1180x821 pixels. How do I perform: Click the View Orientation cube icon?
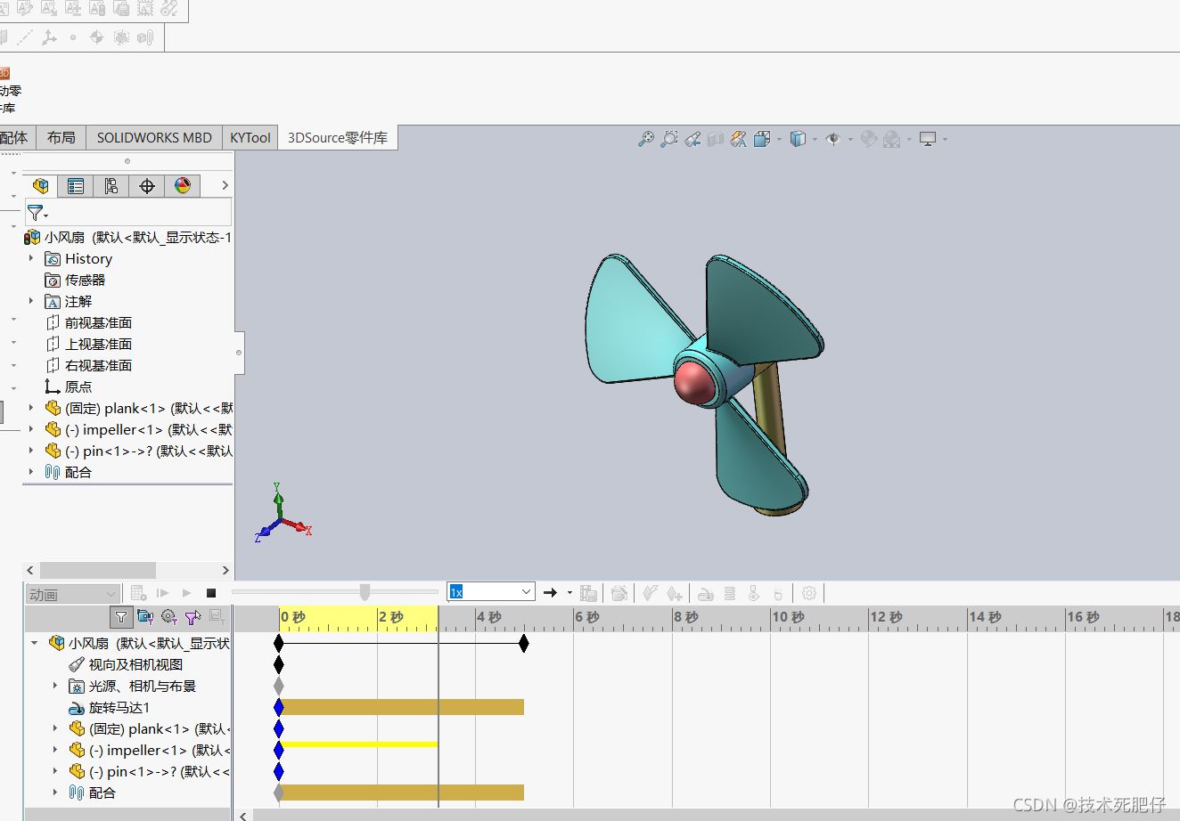pos(763,139)
